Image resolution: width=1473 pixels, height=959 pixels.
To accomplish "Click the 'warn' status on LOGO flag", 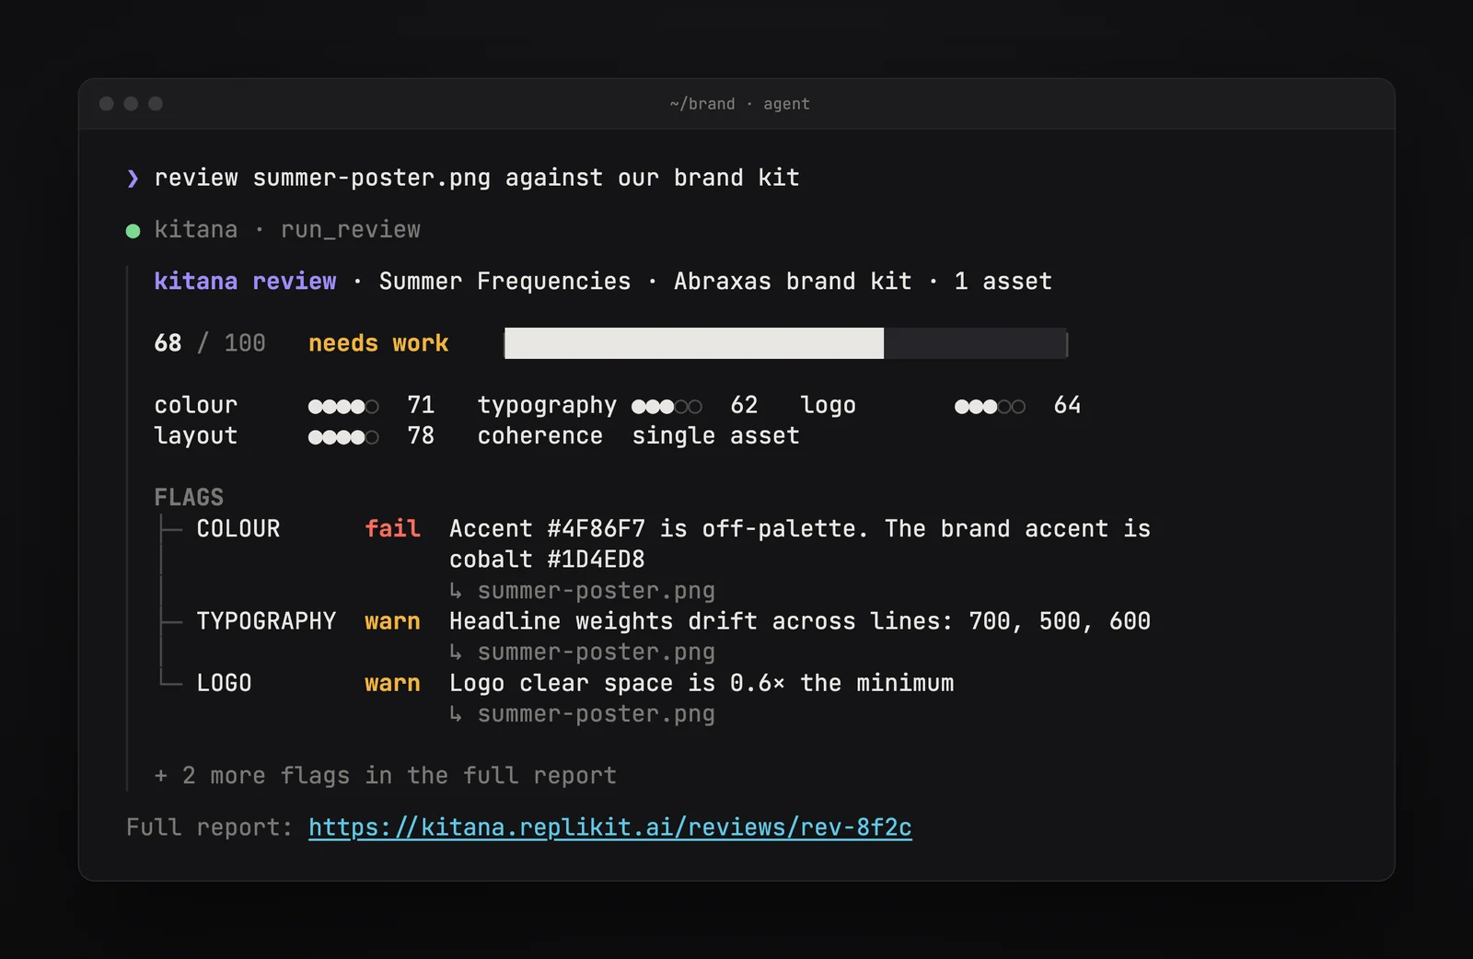I will click(x=393, y=683).
